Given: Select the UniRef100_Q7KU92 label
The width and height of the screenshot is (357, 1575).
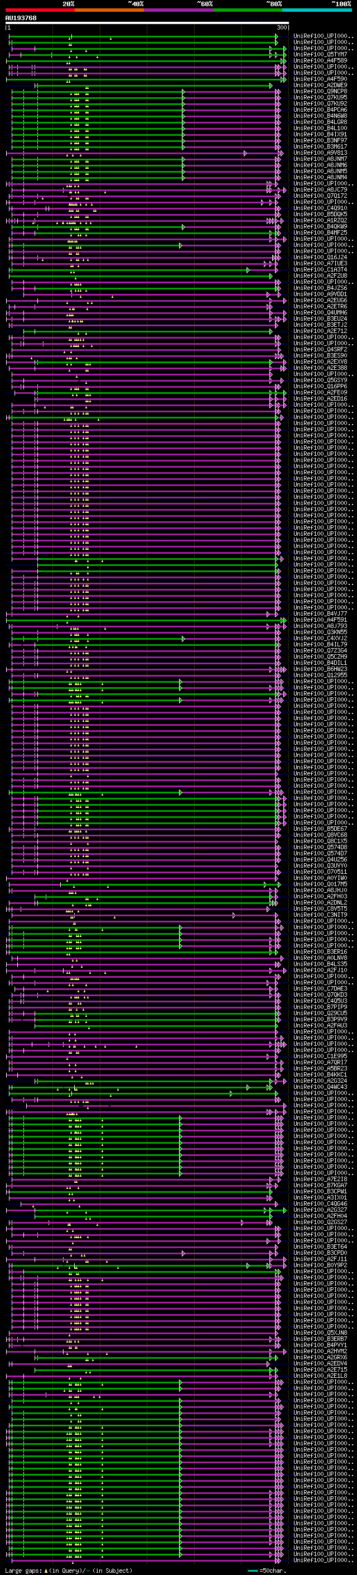Looking at the screenshot, I should 320,103.
